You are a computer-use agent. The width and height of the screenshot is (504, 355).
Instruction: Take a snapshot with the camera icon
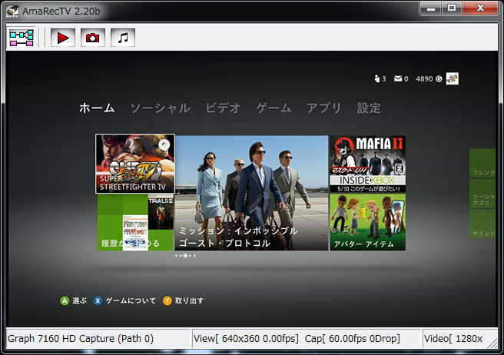coord(92,38)
